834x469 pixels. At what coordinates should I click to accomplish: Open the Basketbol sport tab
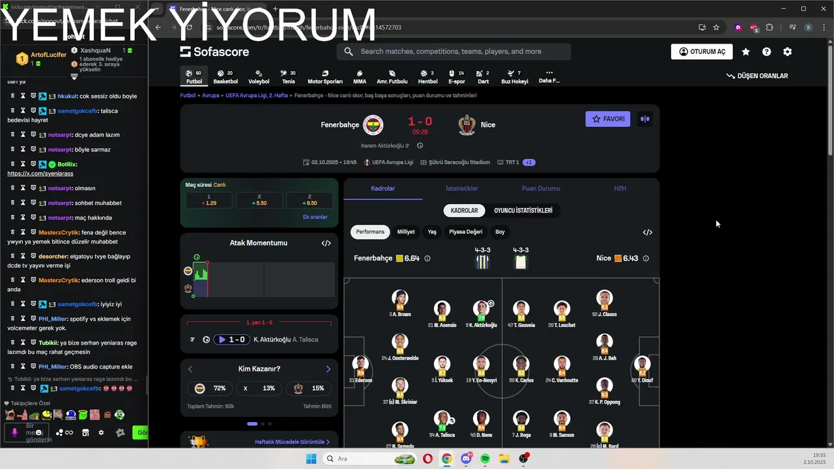click(225, 77)
